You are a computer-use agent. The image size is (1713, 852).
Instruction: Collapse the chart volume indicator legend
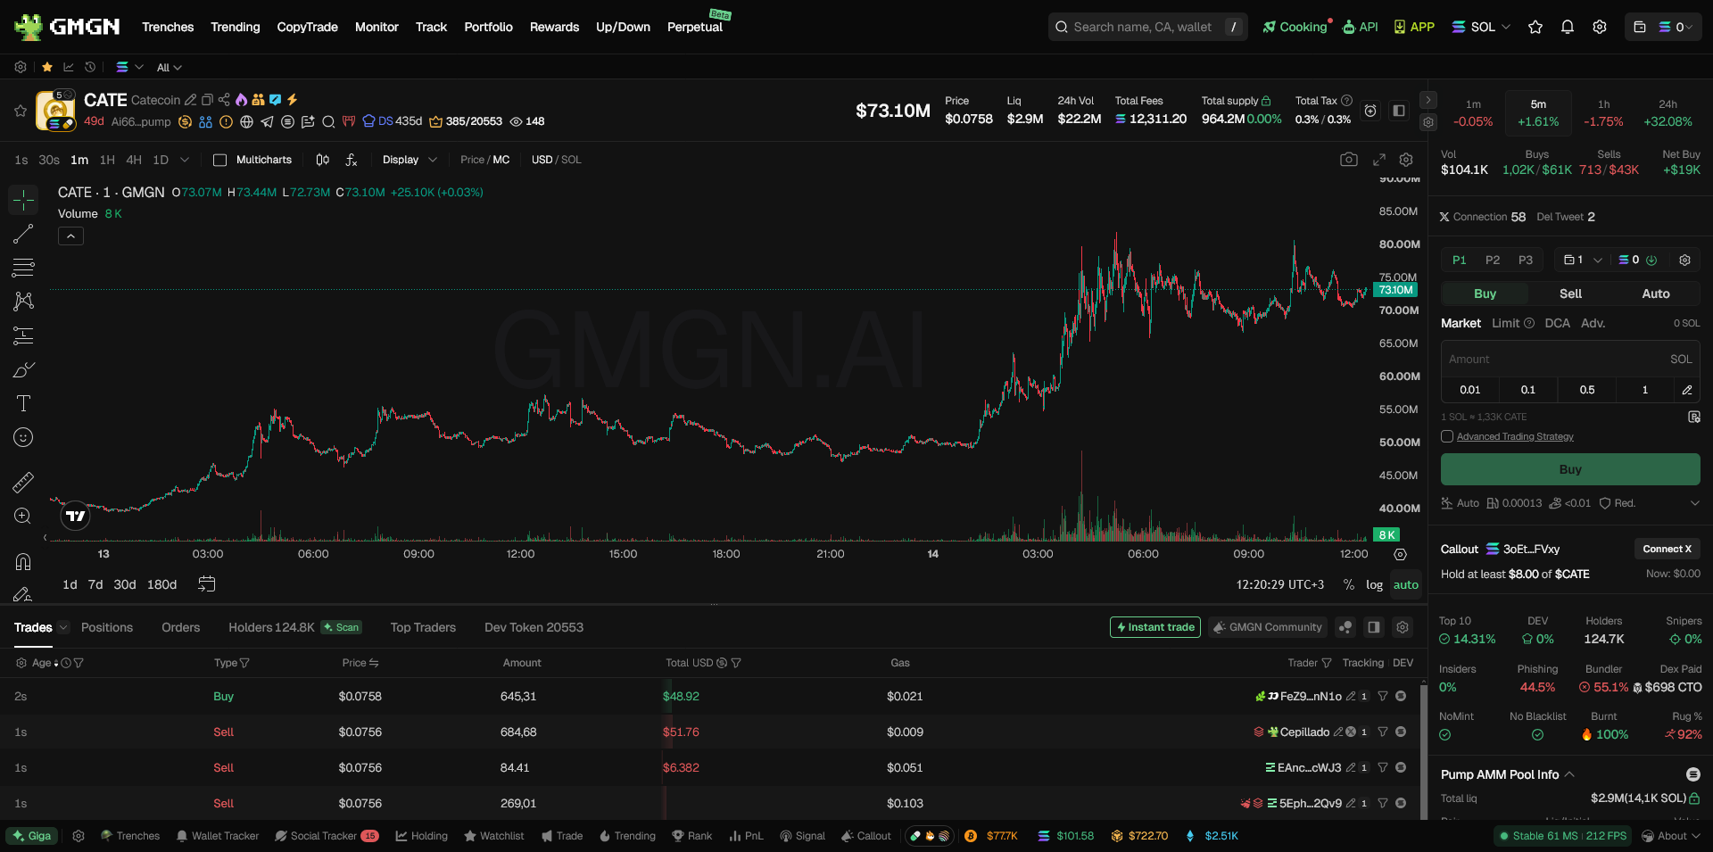(x=70, y=236)
